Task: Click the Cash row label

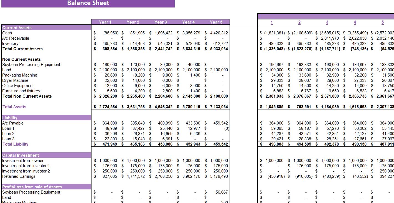Action: click(x=7, y=33)
